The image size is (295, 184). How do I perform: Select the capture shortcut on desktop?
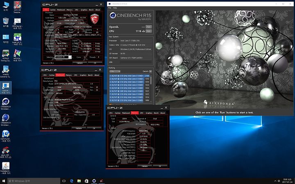pyautogui.click(x=6, y=88)
